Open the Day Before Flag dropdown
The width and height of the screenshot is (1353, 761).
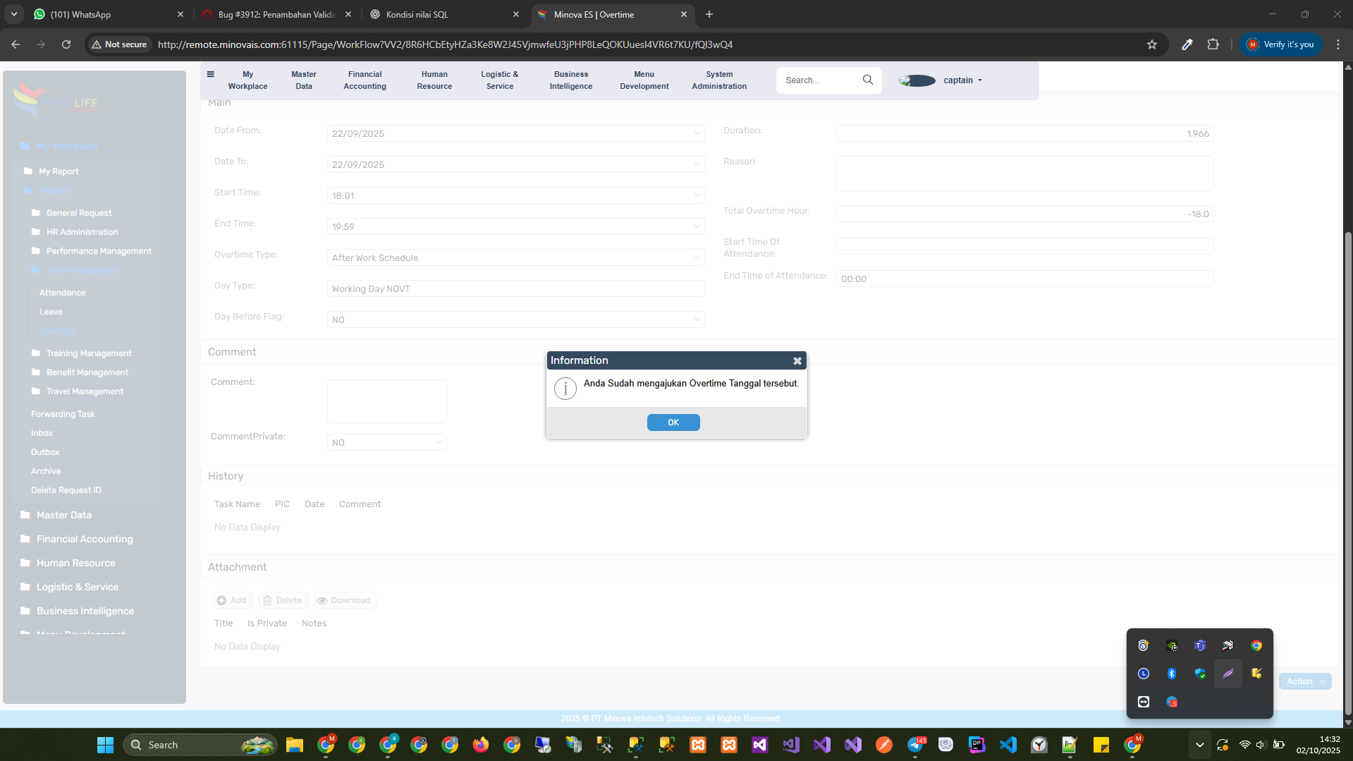click(x=696, y=320)
